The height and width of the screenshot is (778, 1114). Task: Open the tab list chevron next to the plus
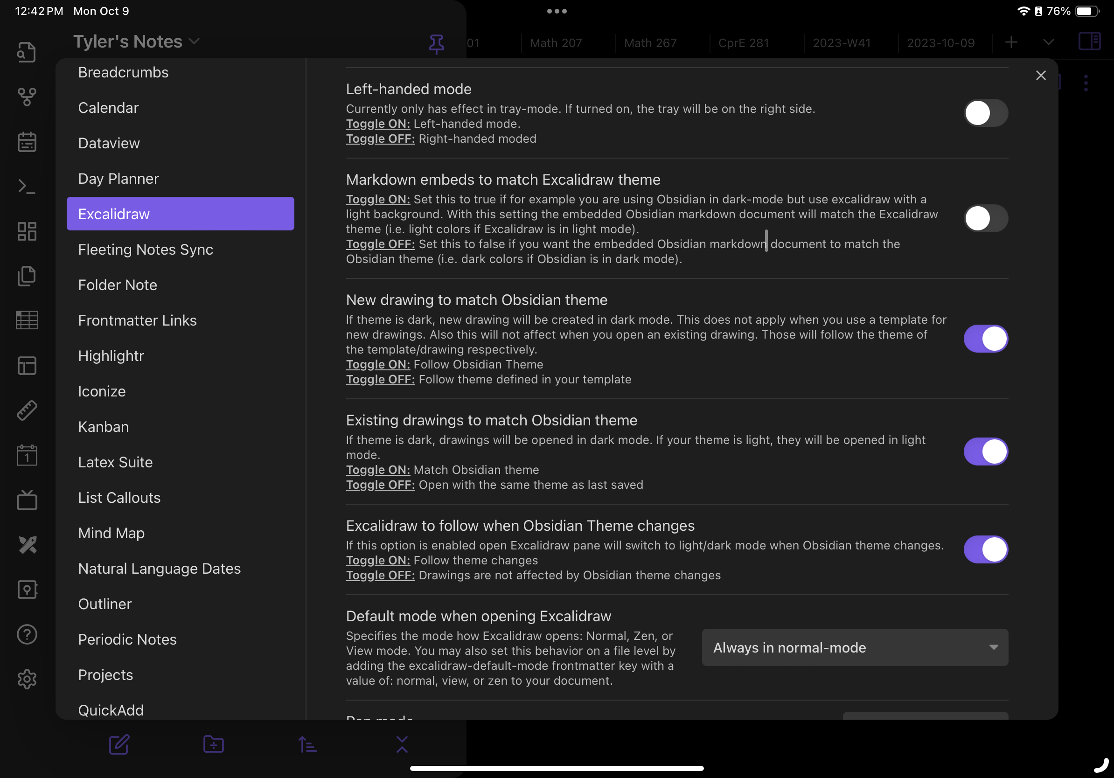tap(1048, 42)
